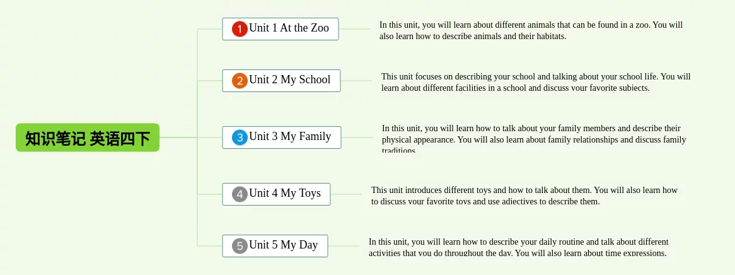Select the 'Unit 1 At the Zoo' text label
Screen dimensions: 735x275
coord(289,28)
